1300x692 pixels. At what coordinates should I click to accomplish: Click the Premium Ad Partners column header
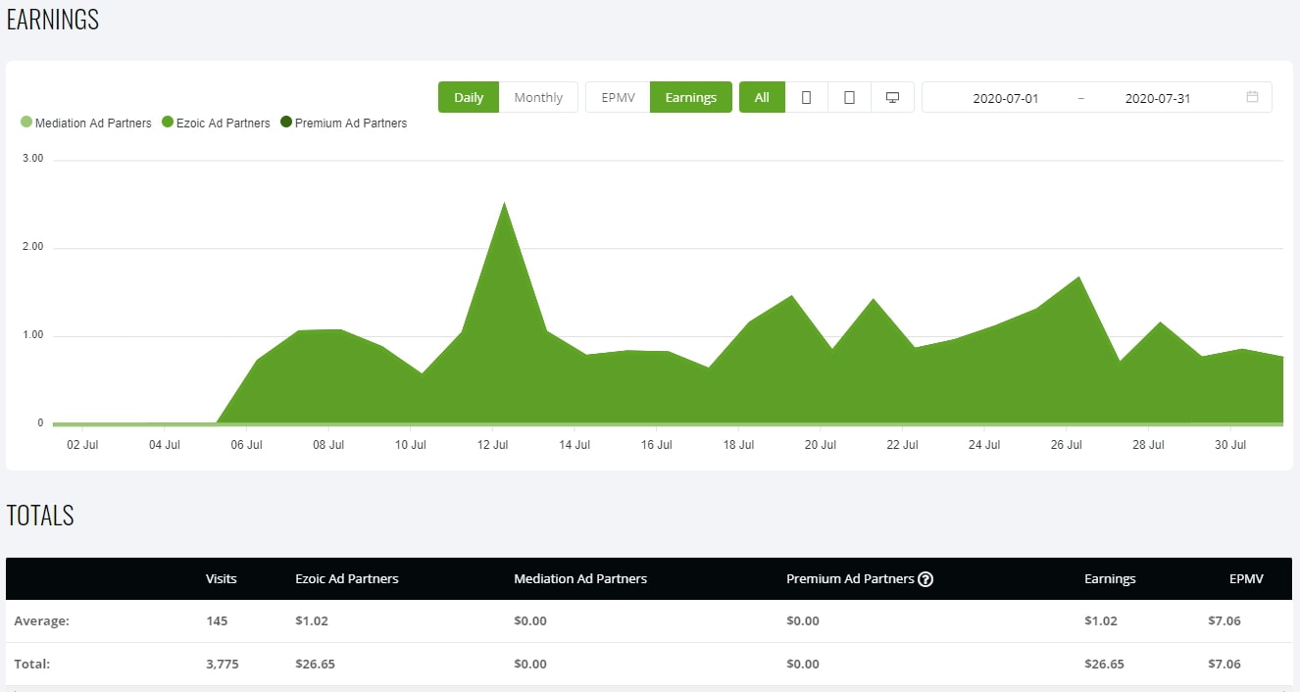[850, 579]
